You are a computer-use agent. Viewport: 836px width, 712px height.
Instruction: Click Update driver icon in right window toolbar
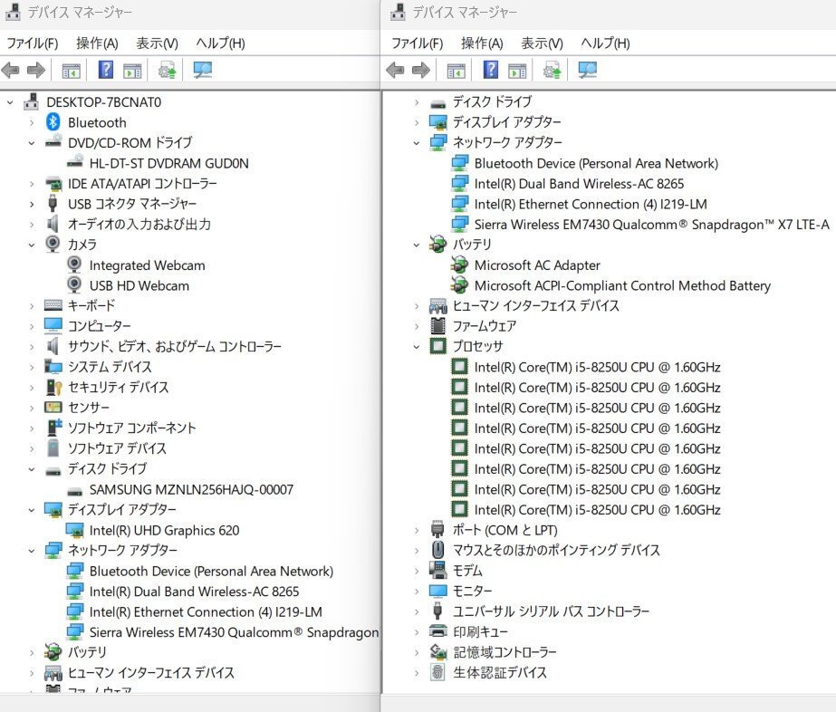click(x=552, y=70)
